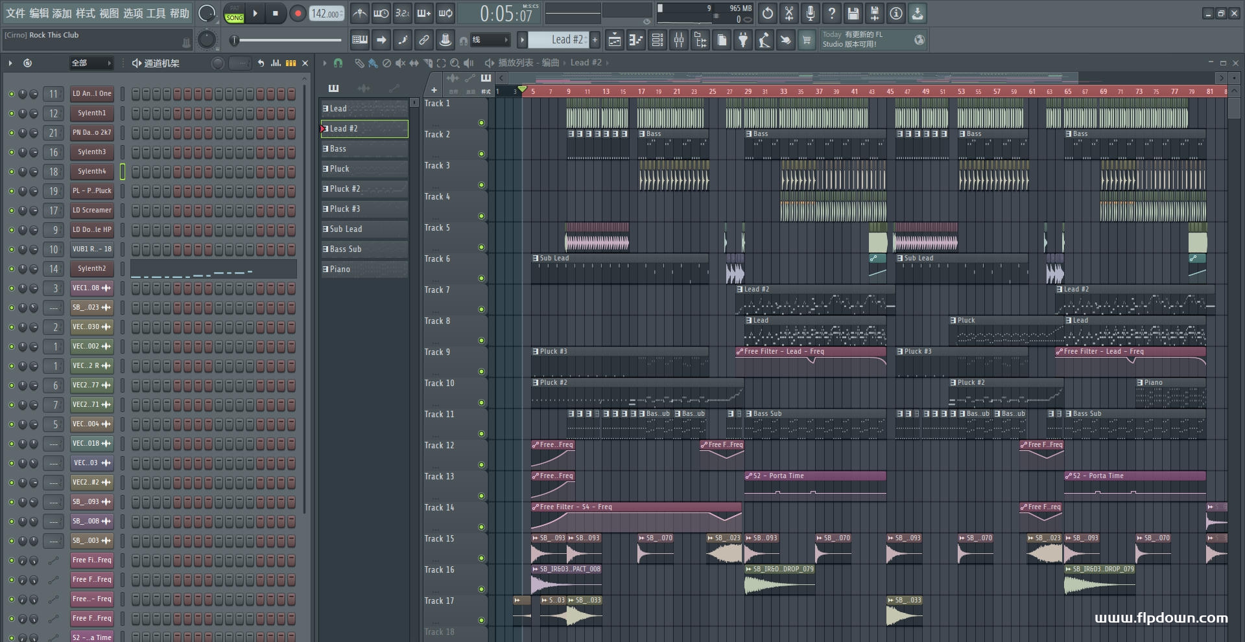The width and height of the screenshot is (1245, 642).
Task: Open the snap setting dropdown
Action: (490, 40)
